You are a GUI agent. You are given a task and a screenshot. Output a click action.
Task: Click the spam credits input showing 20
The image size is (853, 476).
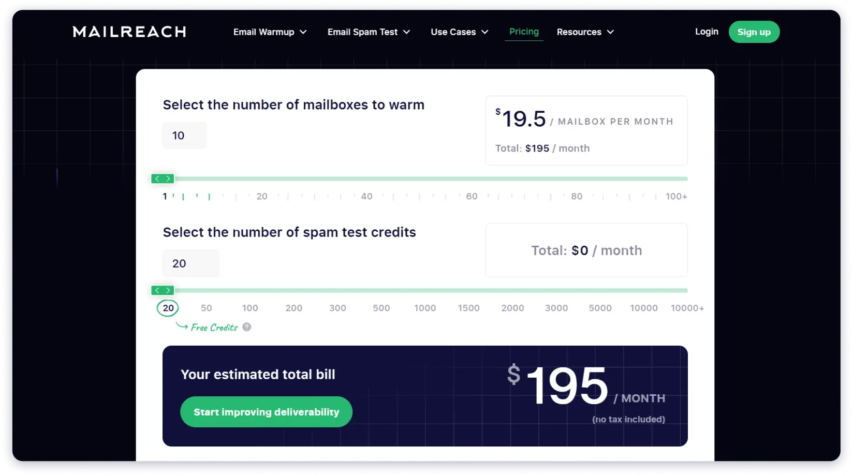pyautogui.click(x=190, y=263)
